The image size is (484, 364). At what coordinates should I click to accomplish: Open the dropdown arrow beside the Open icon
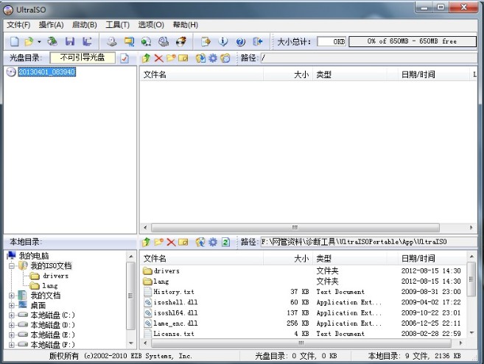point(39,42)
